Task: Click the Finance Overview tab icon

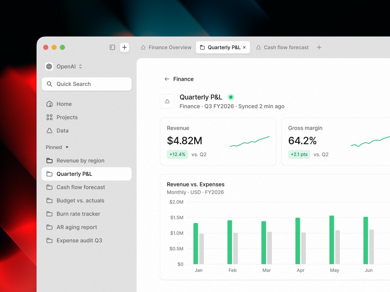Action: (x=143, y=47)
